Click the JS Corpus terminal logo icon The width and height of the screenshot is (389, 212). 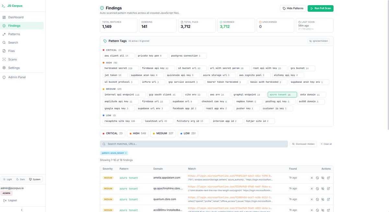3,6
